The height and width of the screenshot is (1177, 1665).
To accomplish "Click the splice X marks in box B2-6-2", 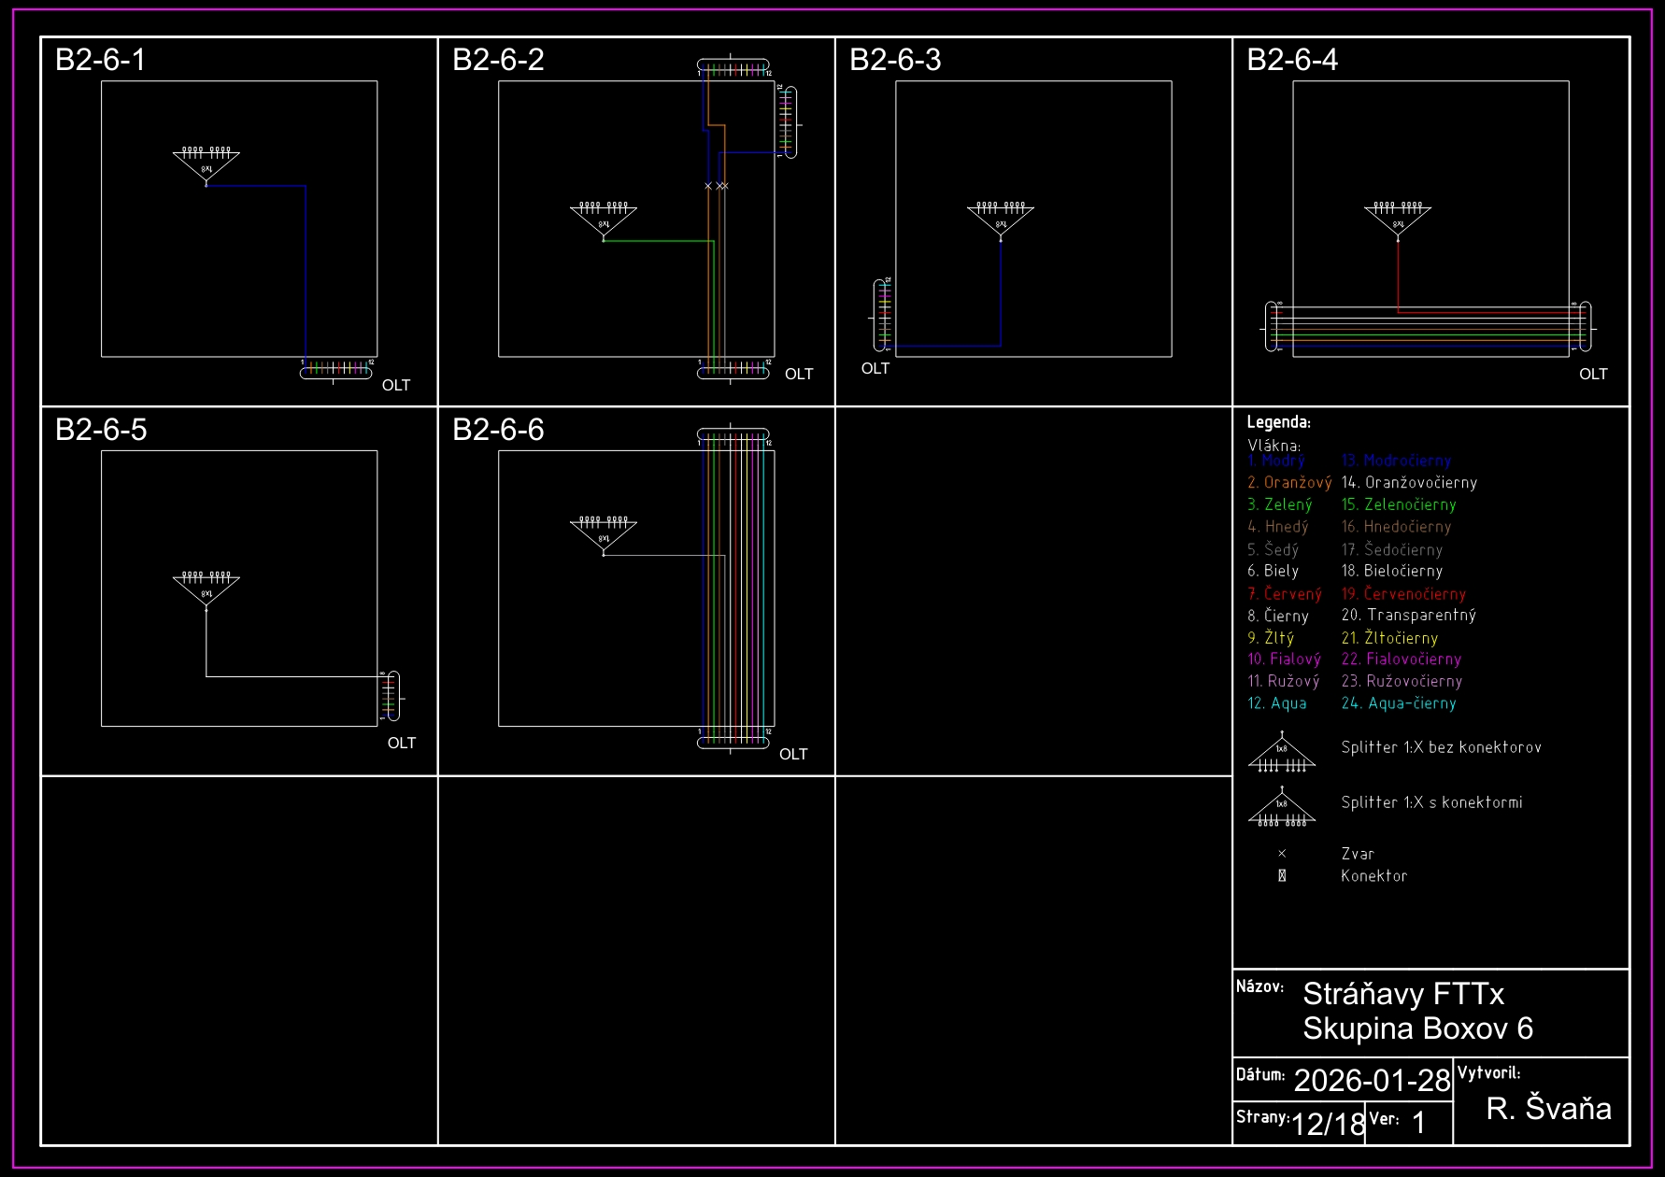I will (x=716, y=186).
